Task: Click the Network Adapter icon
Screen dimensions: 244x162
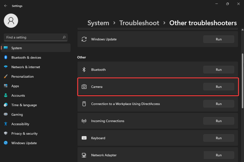Action: (x=84, y=155)
